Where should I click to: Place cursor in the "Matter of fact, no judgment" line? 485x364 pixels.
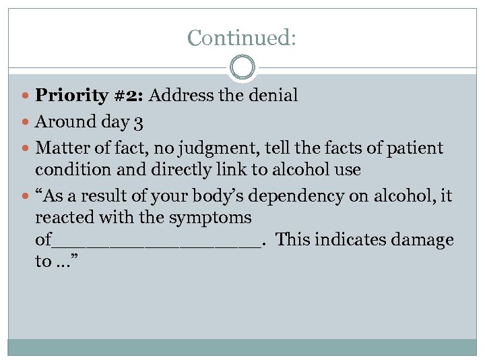click(135, 148)
